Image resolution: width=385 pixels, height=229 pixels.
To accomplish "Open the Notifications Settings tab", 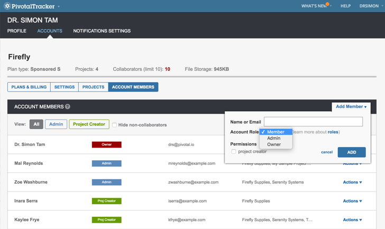I will [x=102, y=31].
